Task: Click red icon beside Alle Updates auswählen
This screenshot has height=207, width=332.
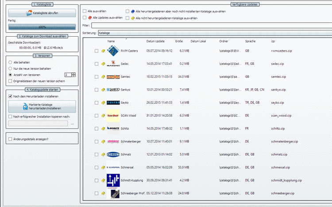Action: point(90,18)
